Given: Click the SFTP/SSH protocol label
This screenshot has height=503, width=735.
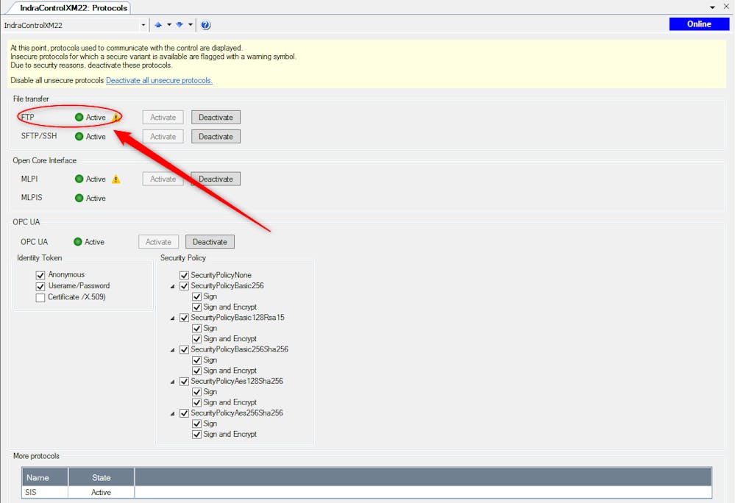Looking at the screenshot, I should coord(39,136).
